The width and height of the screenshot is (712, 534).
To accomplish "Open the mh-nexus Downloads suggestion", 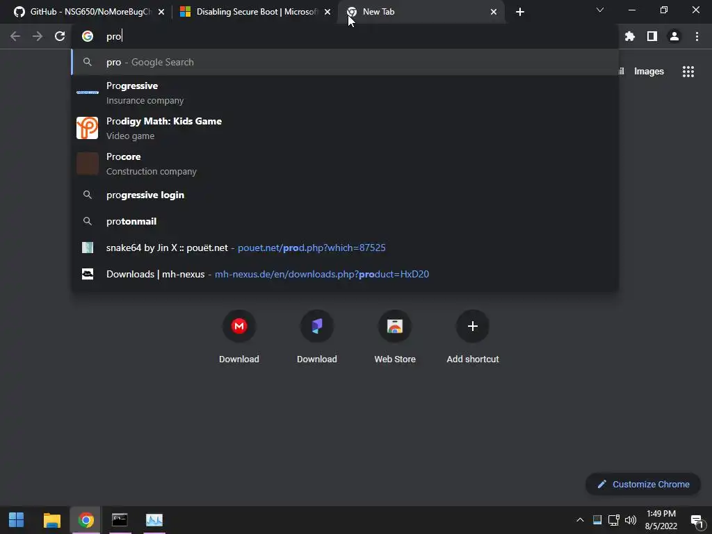I will tap(345, 274).
